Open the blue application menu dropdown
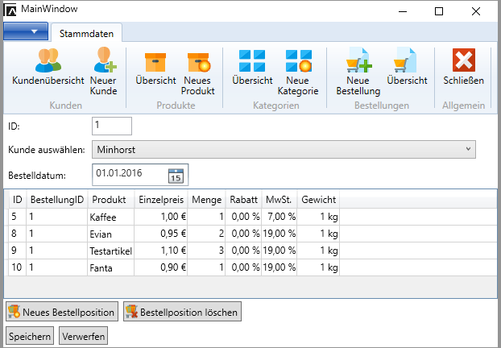The width and height of the screenshot is (501, 348). click(x=26, y=32)
